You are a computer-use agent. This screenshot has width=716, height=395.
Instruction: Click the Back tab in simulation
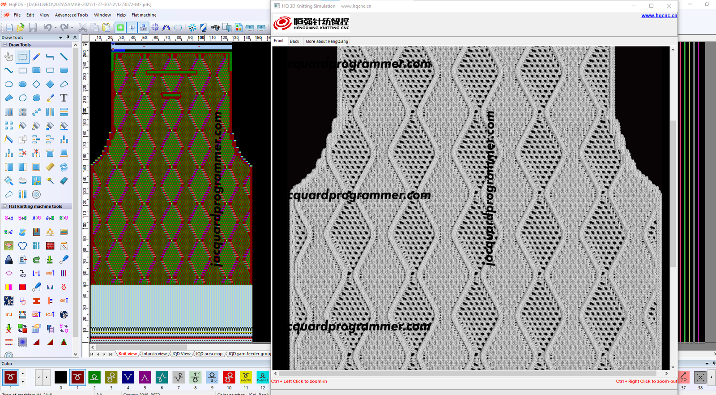coord(294,41)
